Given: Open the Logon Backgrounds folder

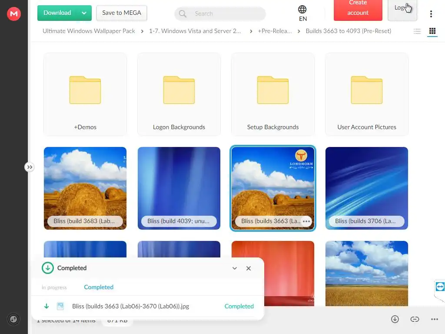Looking at the screenshot, I should tap(179, 94).
